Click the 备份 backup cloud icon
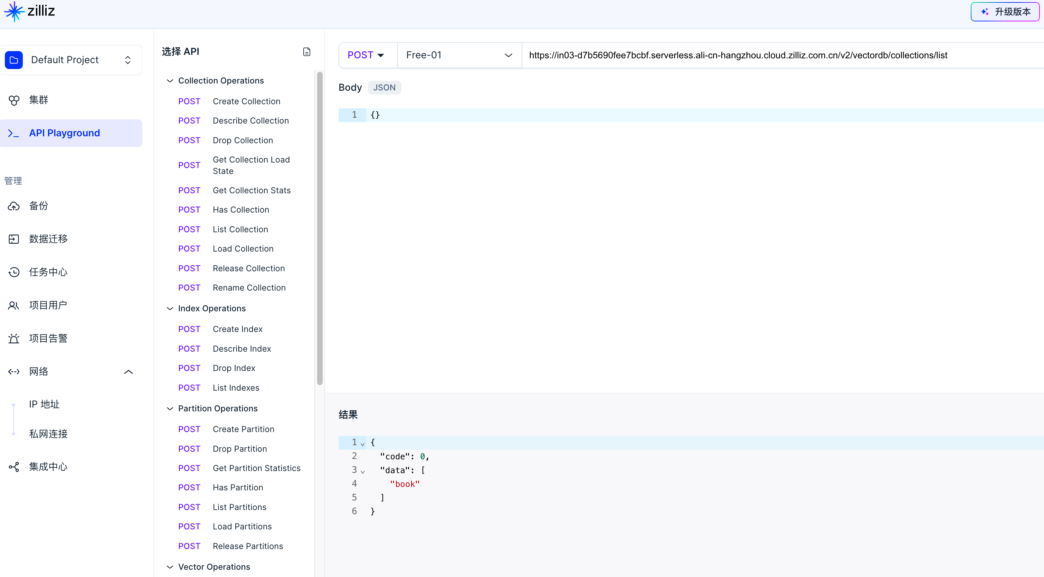Image resolution: width=1044 pixels, height=577 pixels. [14, 206]
